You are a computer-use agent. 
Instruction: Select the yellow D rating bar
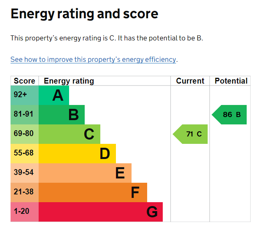(77, 154)
